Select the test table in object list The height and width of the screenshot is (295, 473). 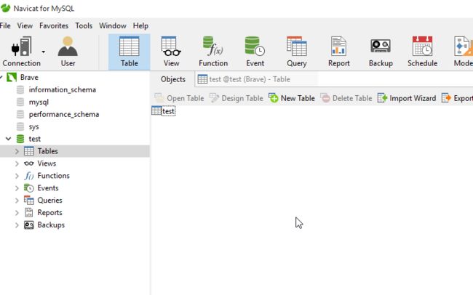point(168,111)
